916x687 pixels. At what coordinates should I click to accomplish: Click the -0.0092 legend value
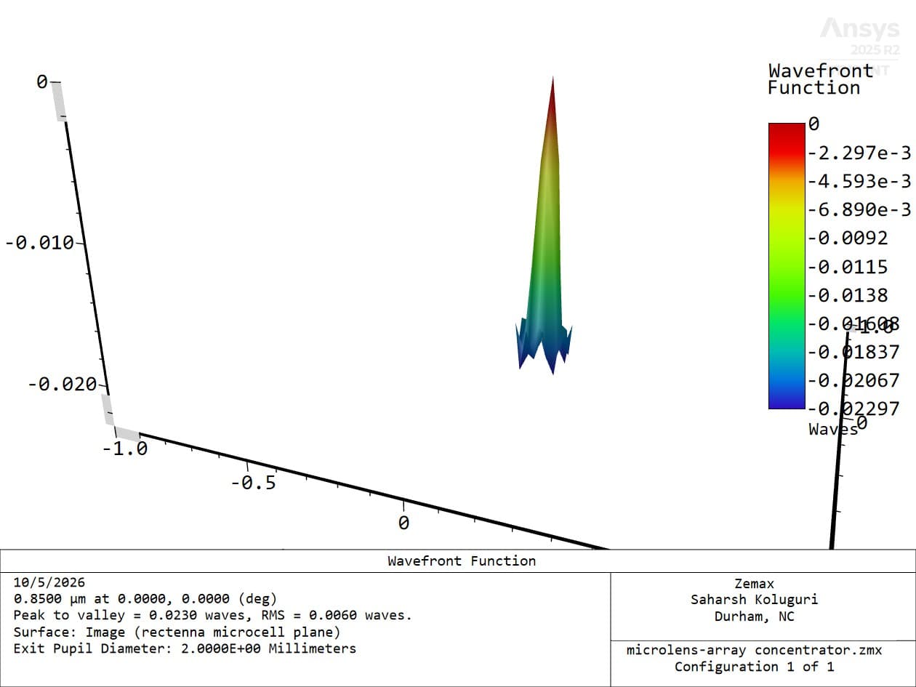coord(848,238)
